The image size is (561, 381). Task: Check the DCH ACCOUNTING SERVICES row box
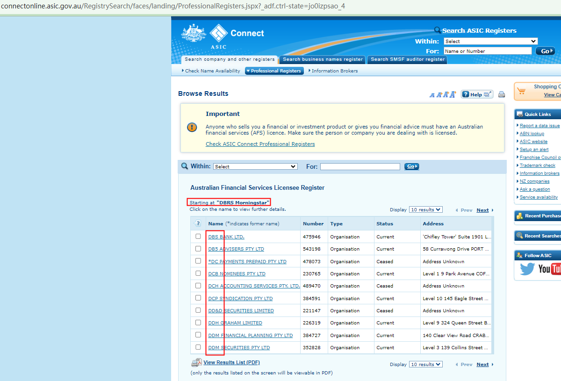(198, 286)
